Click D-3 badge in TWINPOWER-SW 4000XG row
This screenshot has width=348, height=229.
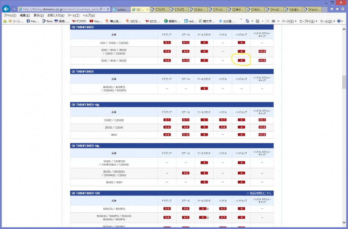(x=167, y=209)
